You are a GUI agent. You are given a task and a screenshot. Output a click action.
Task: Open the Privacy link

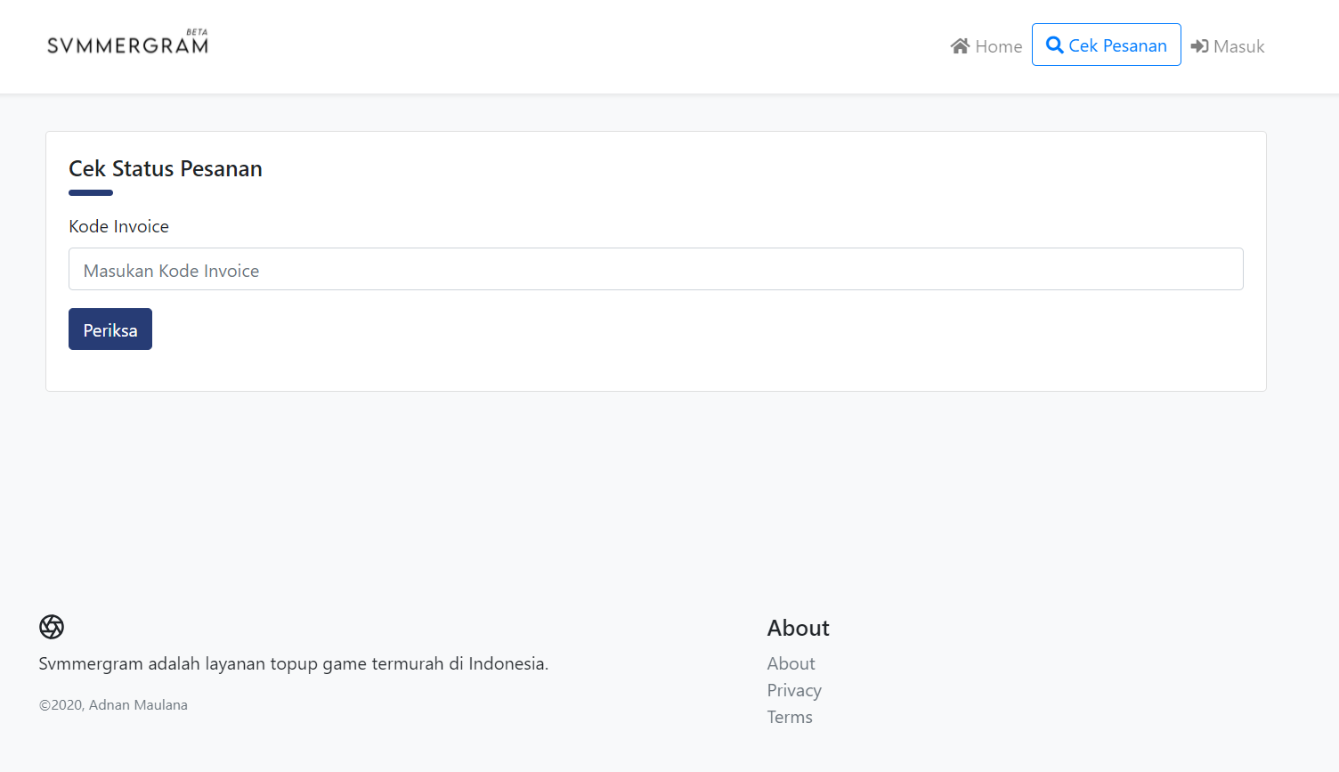click(x=794, y=689)
